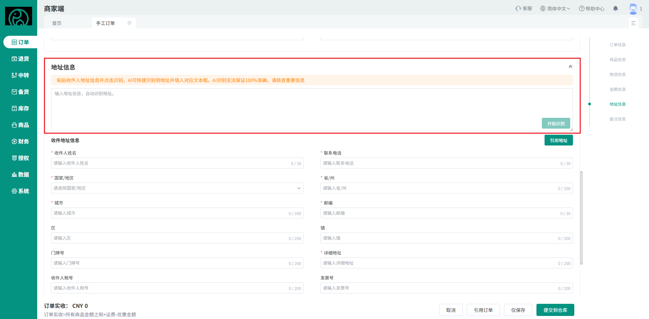Focus the 详细地址 input field
This screenshot has height=319, width=649.
(x=447, y=263)
